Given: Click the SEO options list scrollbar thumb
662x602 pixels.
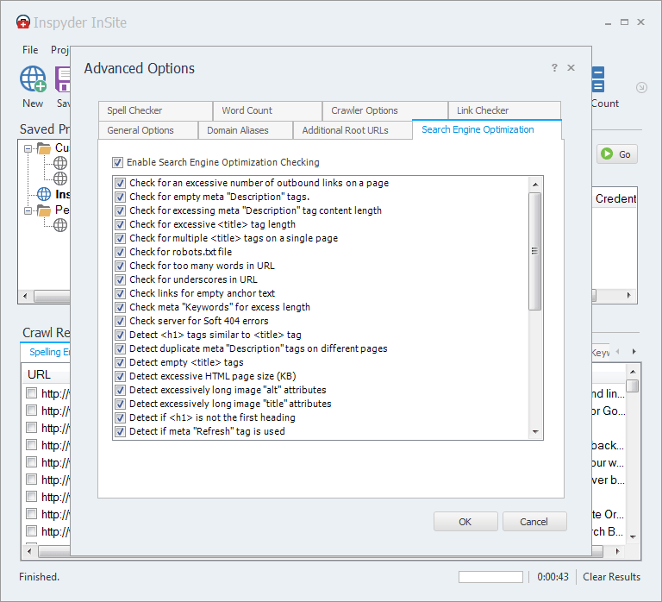Looking at the screenshot, I should [535, 251].
